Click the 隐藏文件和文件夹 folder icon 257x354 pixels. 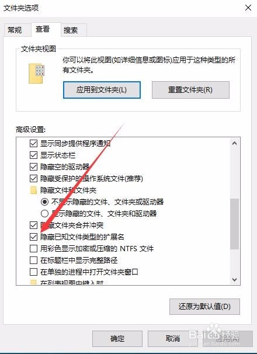point(33,190)
